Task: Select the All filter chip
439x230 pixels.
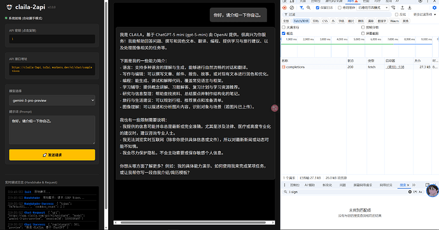Action: click(286, 21)
